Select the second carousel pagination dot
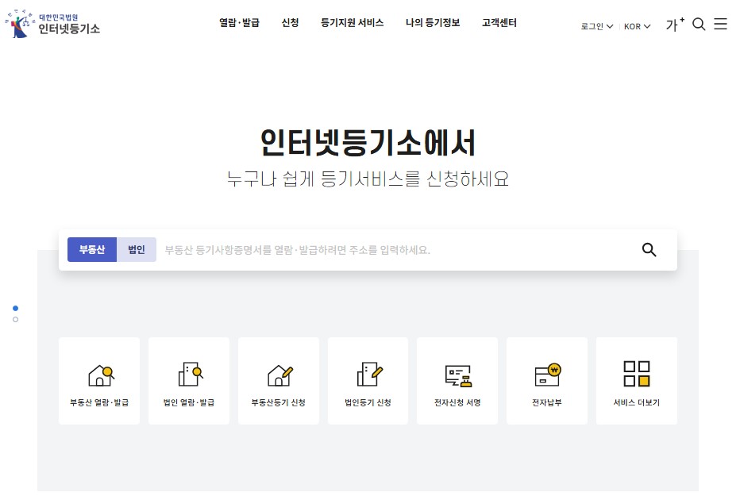This screenshot has width=740, height=496. 15,320
